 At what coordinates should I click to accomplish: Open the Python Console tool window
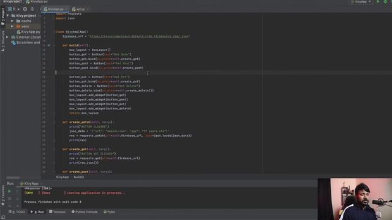click(x=85, y=212)
